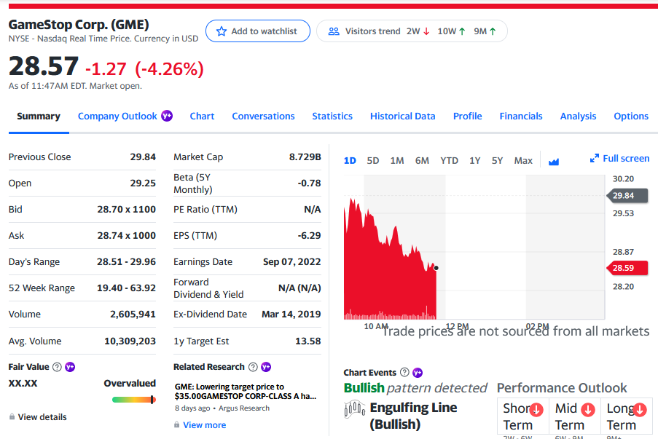Click the 9M upward green arrow
Viewport: 658px width, 439px height.
[493, 31]
